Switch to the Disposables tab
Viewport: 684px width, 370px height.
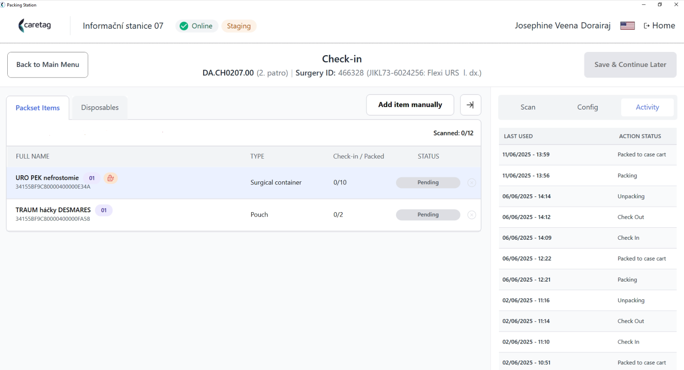point(100,108)
